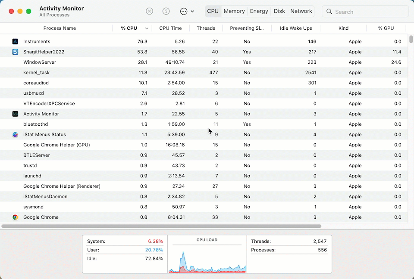Click the iStat Menus Status icon
414x279 pixels.
[x=16, y=134]
